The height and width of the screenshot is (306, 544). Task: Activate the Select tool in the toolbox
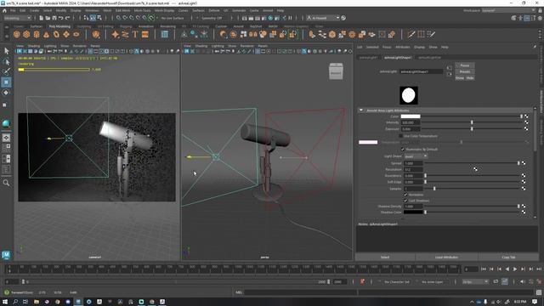point(6,51)
